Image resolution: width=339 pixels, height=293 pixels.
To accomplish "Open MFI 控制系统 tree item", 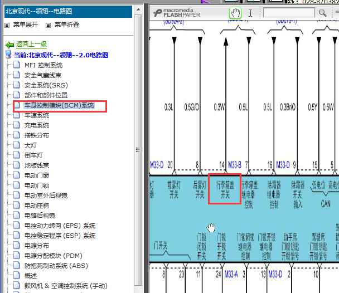I will 43,65.
